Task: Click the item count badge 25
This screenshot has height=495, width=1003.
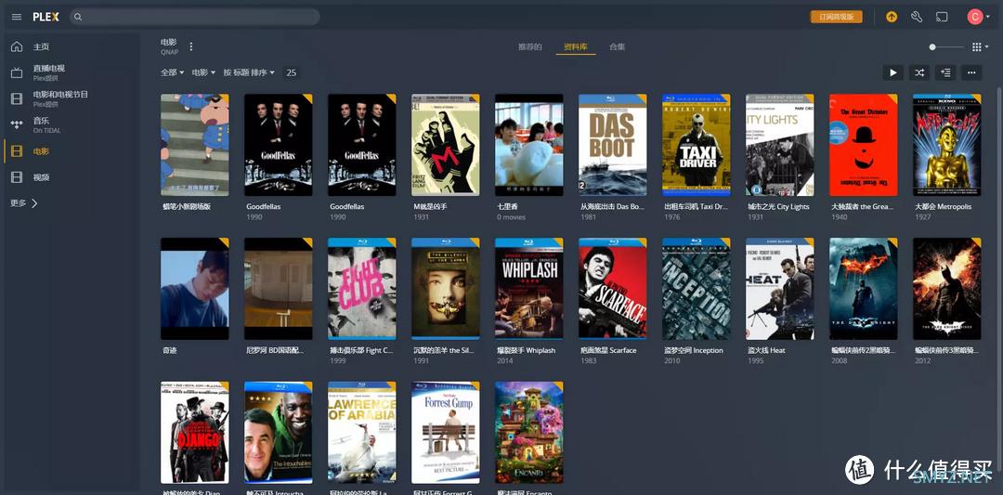Action: pos(291,72)
